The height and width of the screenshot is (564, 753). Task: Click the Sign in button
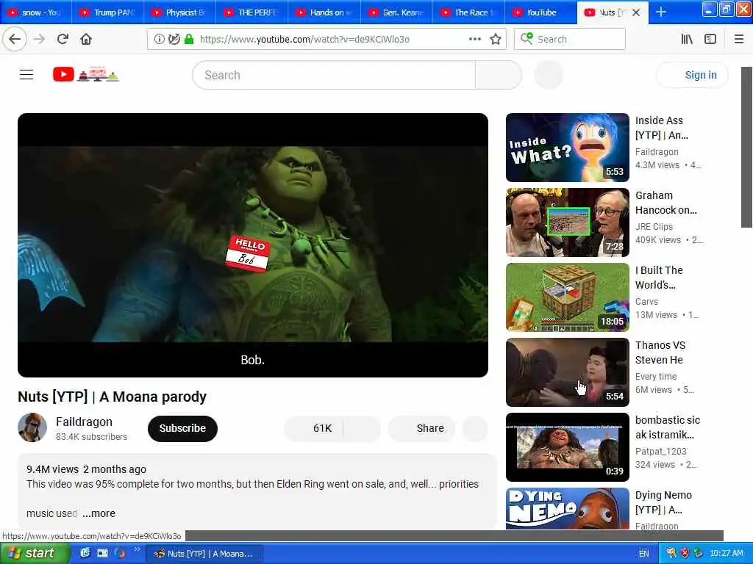pos(693,75)
